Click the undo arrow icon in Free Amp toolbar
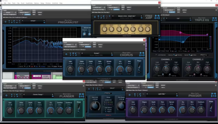 [104, 16]
